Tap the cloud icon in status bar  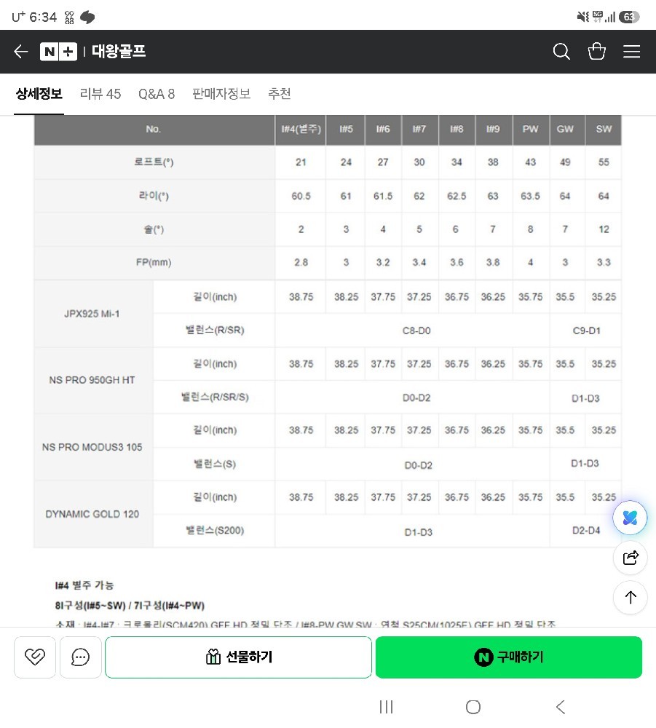coord(87,17)
